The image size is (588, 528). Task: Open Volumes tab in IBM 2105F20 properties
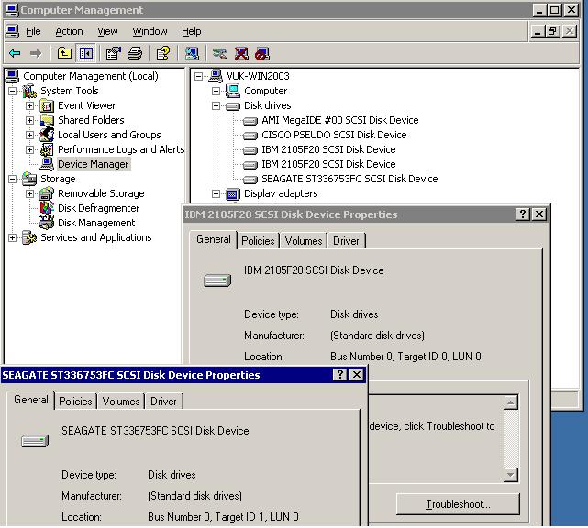point(303,241)
